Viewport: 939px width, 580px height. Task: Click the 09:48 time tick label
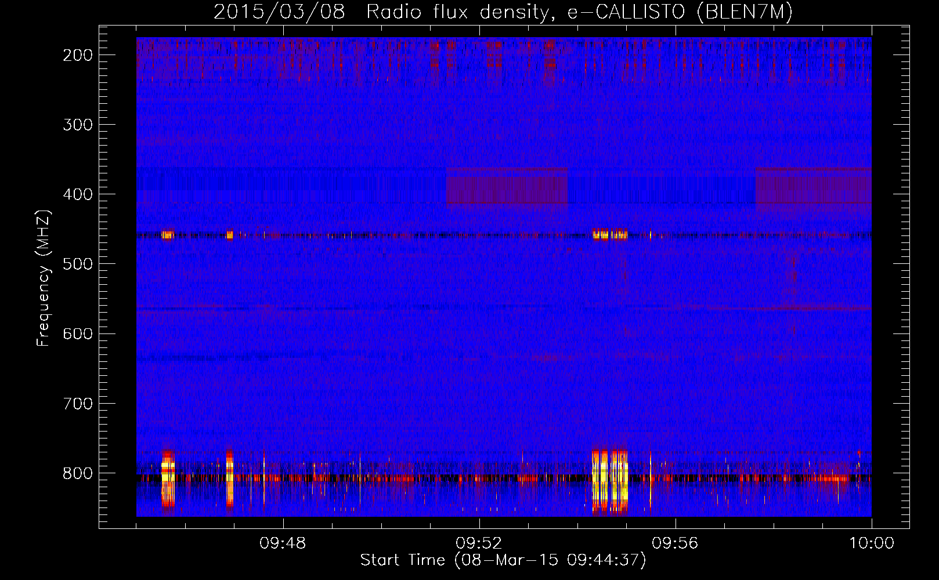(283, 543)
